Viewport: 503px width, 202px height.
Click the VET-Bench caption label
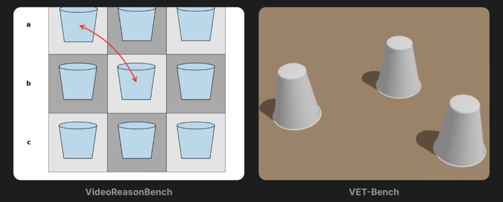tap(374, 192)
